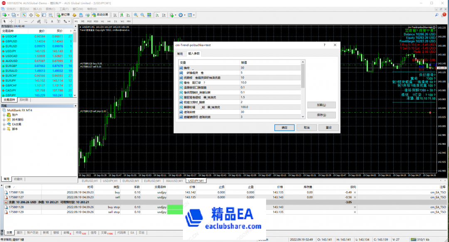Viewport: 449px width, 242px height.
Task: Select the text label 'A' tool
Action: [x=52, y=20]
